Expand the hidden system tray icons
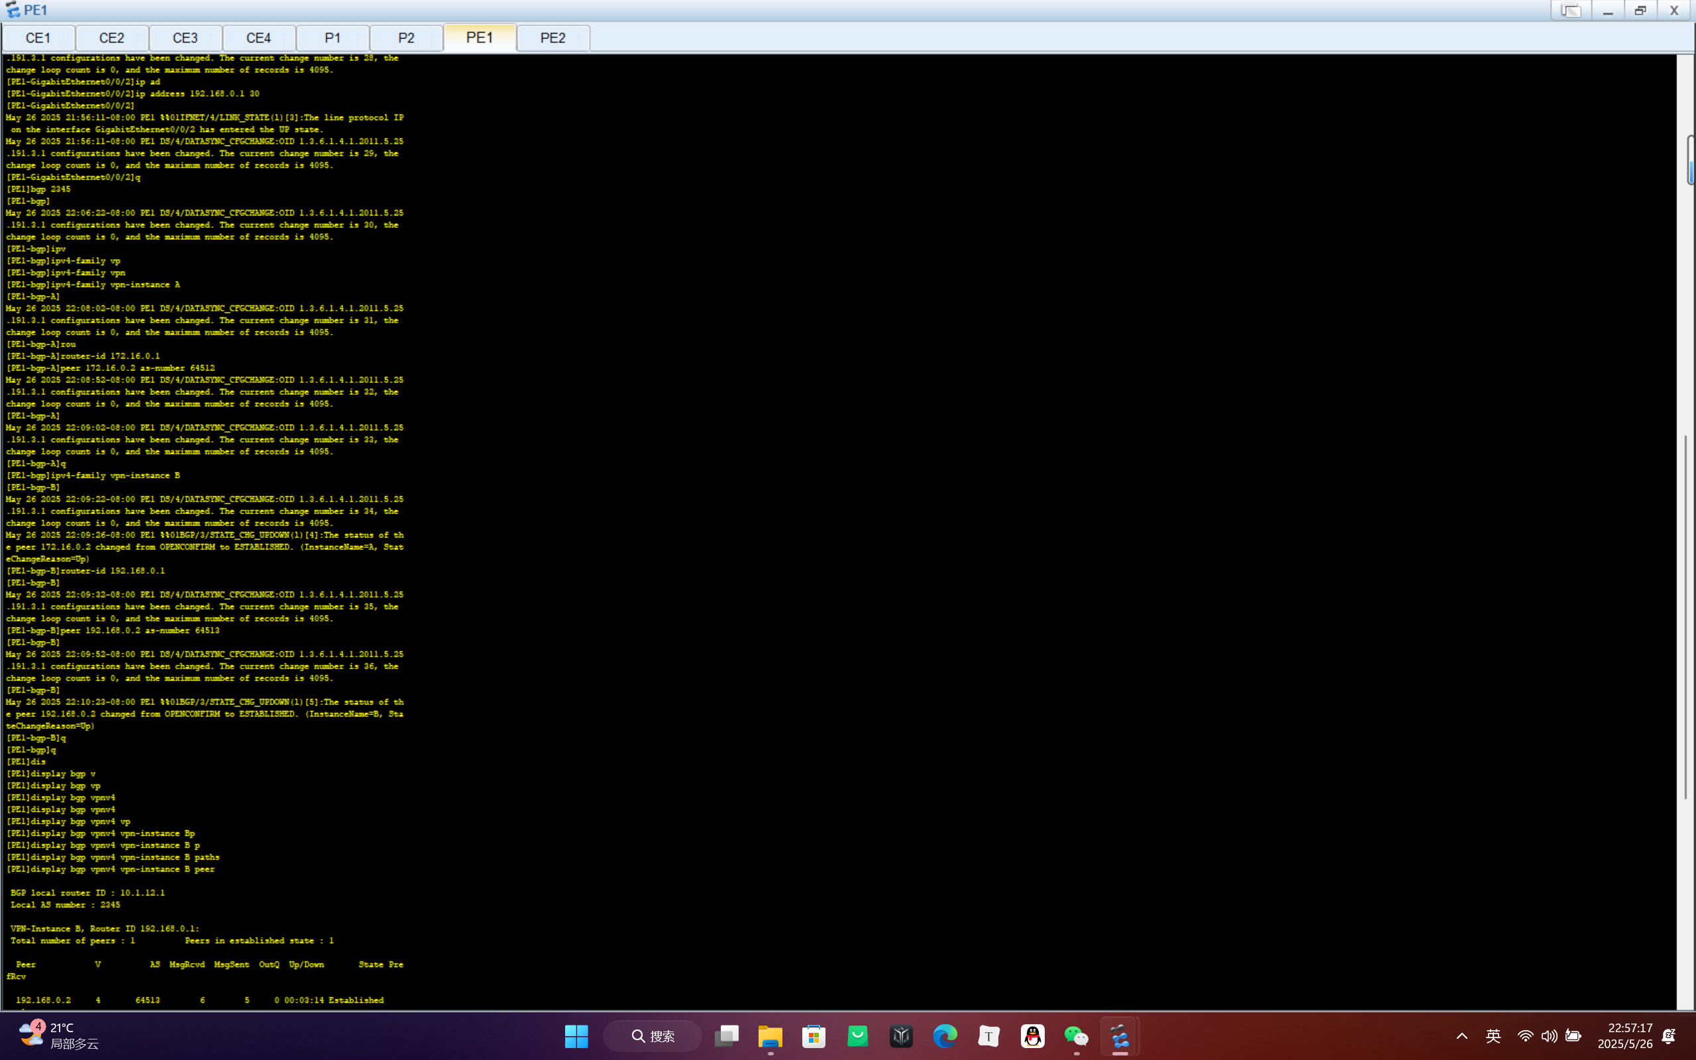Image resolution: width=1696 pixels, height=1060 pixels. click(x=1461, y=1036)
